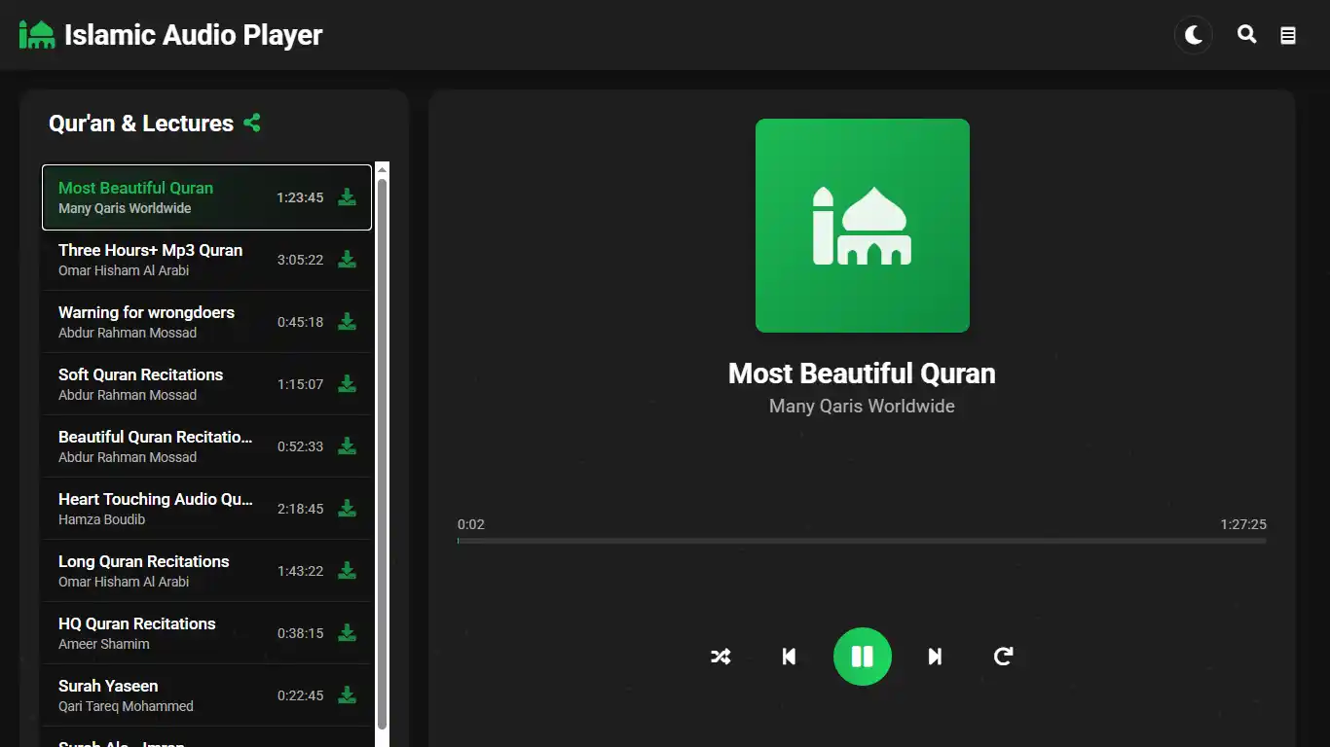Click the 3:05:22 duration
Image resolution: width=1330 pixels, height=747 pixels.
point(300,260)
